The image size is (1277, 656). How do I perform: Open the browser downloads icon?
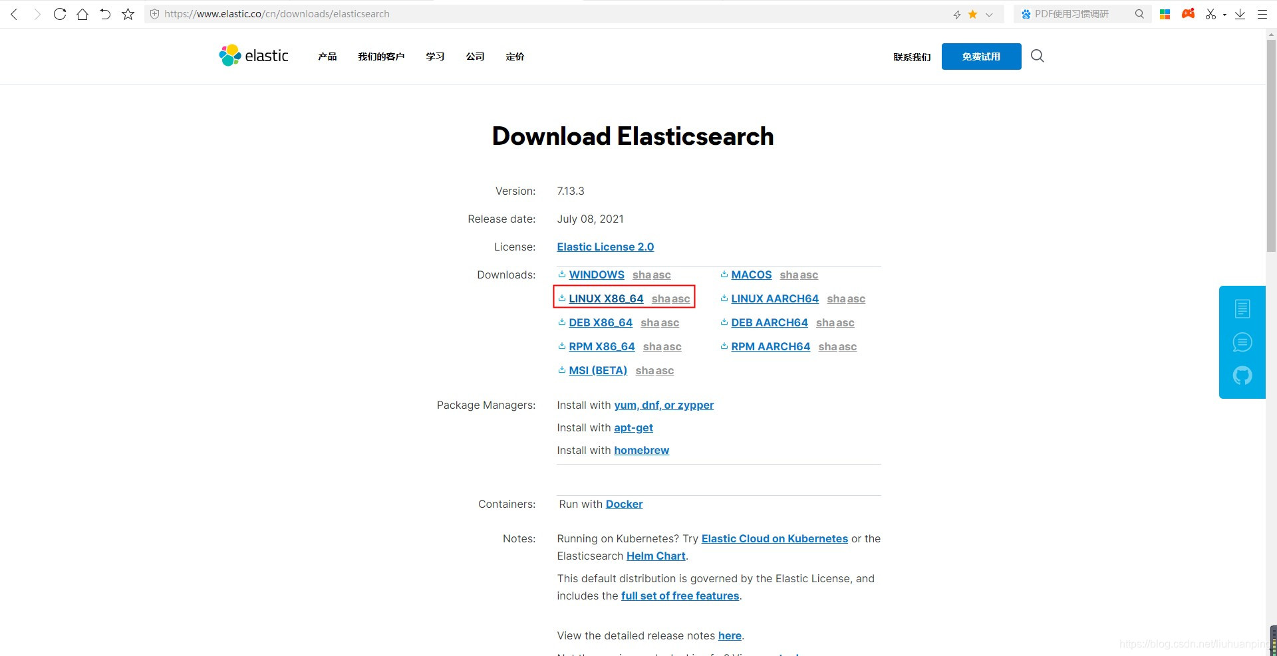(x=1240, y=14)
